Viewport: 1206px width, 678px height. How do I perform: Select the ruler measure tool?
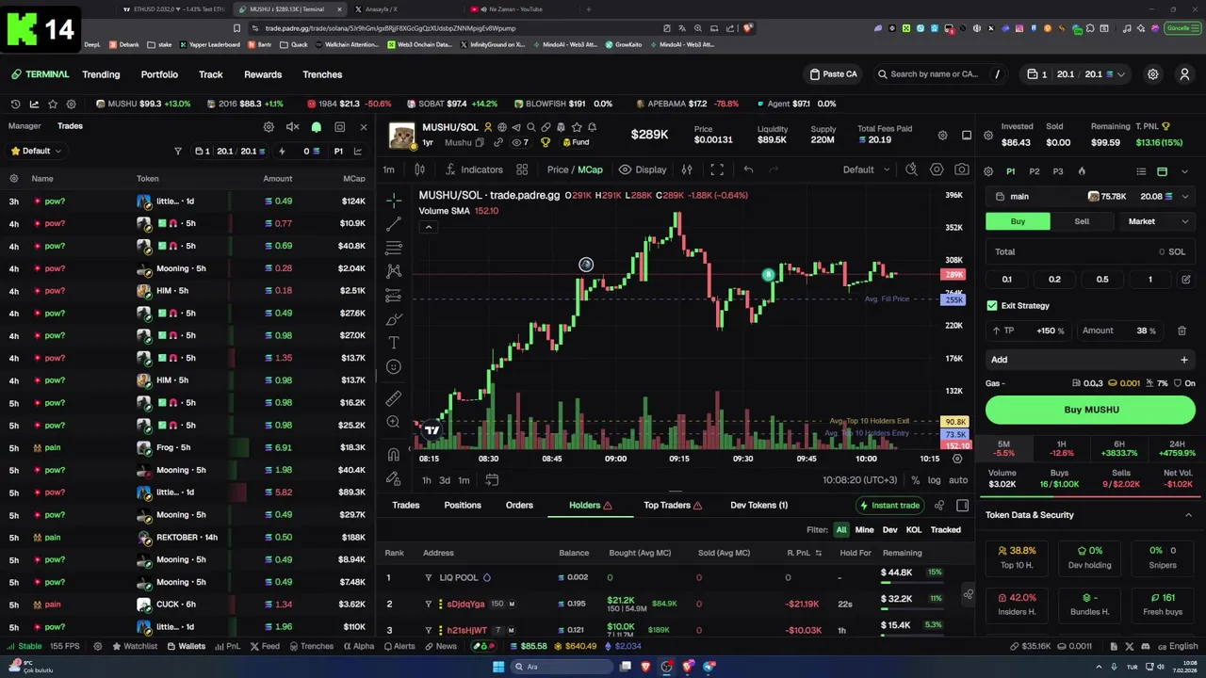click(x=394, y=398)
